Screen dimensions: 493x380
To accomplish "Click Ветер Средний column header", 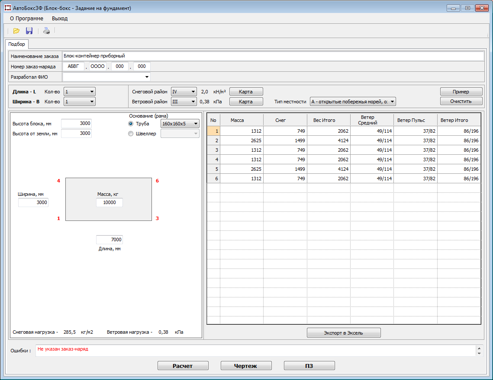I will tap(372, 120).
